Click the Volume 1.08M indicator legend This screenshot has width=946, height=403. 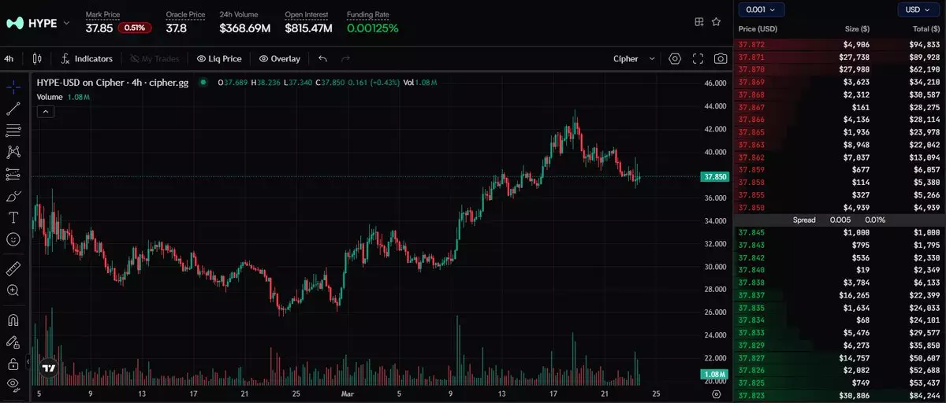point(63,97)
